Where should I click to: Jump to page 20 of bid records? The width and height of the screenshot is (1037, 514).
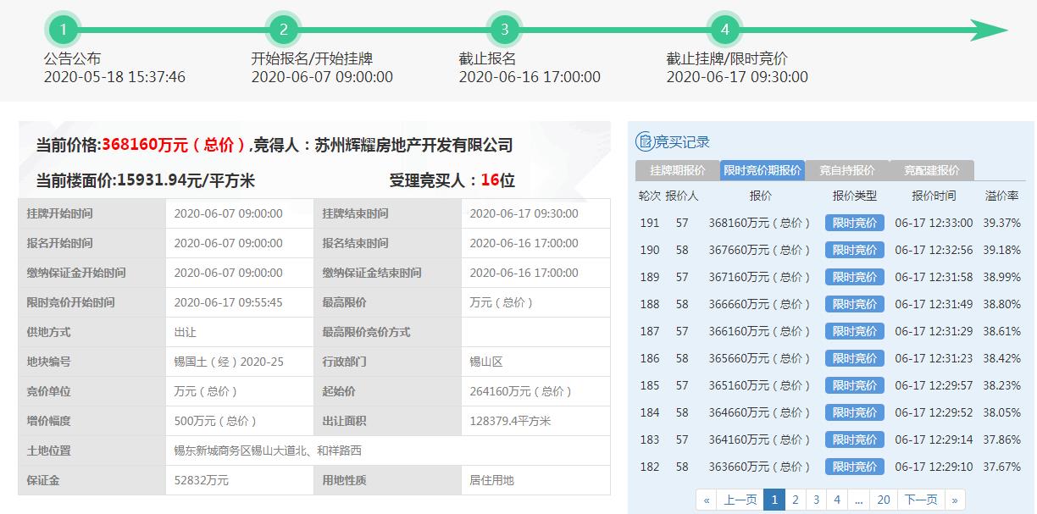coord(884,500)
